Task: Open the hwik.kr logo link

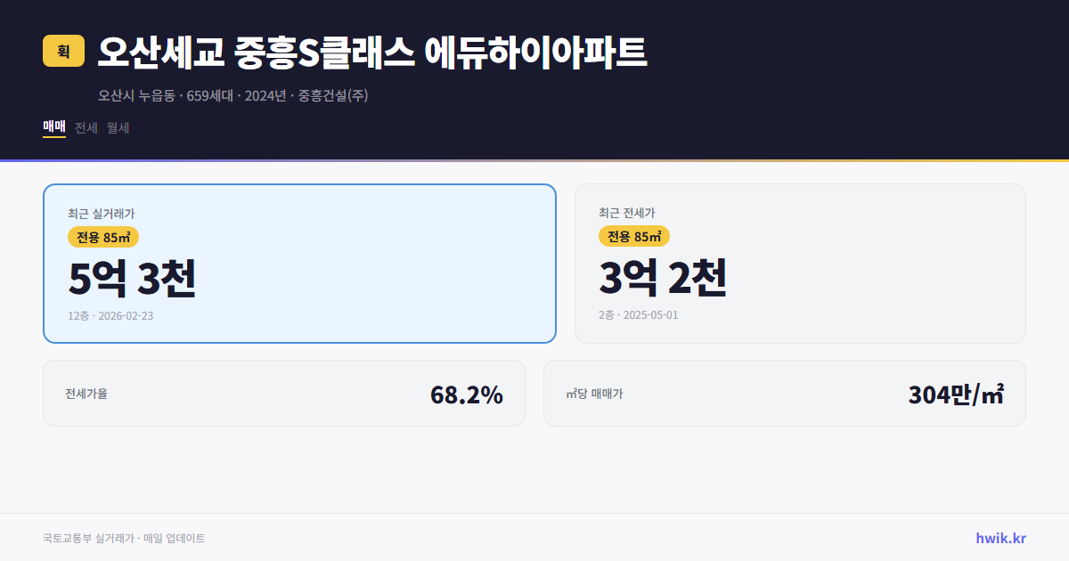Action: (x=1000, y=538)
